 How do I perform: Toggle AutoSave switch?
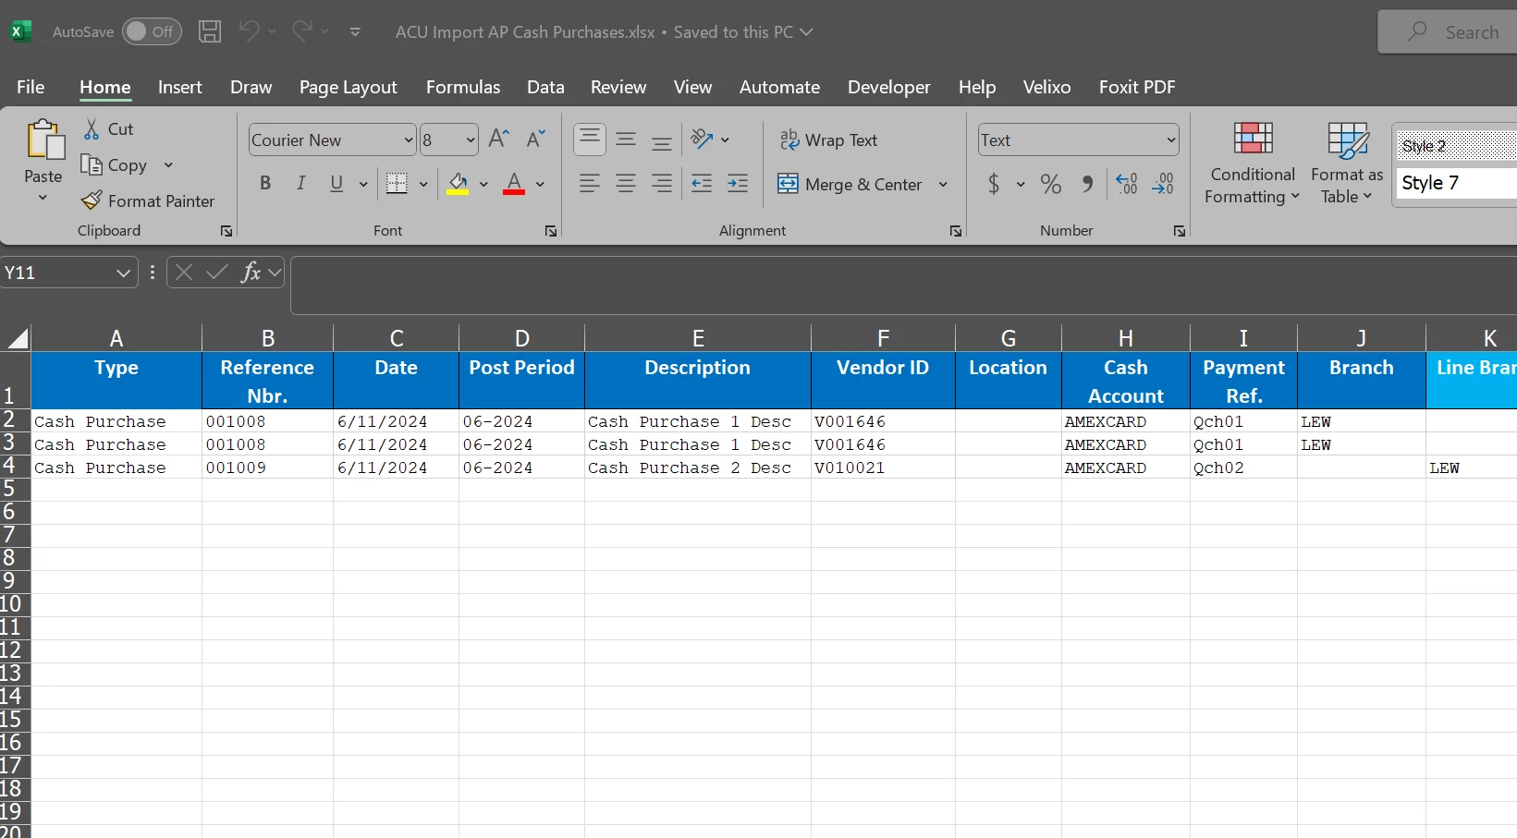[152, 31]
